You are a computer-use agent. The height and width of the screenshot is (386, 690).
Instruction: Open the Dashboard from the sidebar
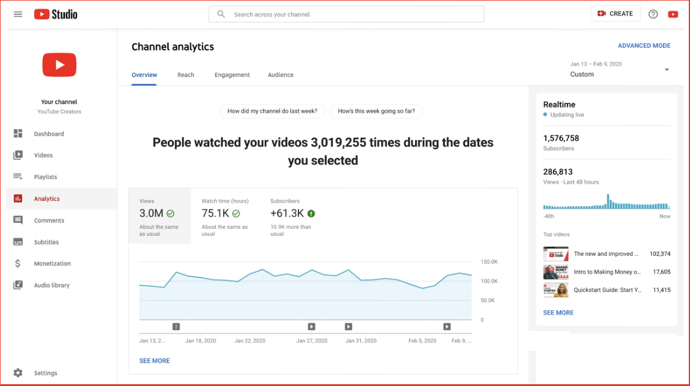point(48,133)
